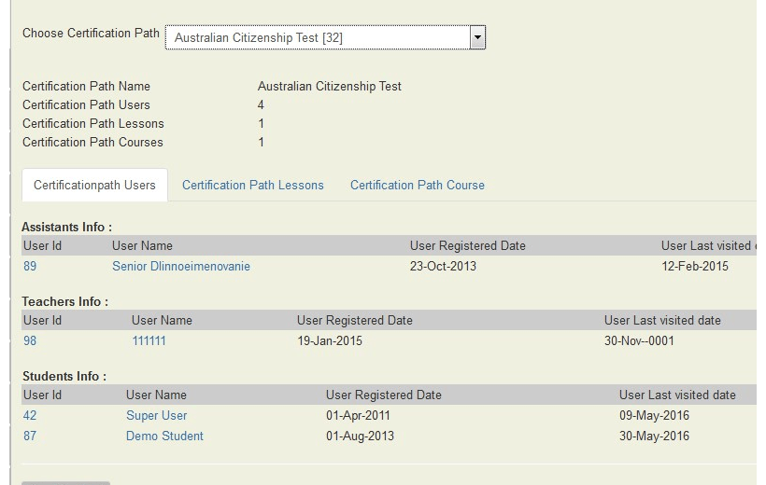This screenshot has width=766, height=485.
Task: Click registered date 19-Jan-2015
Action: pos(330,340)
